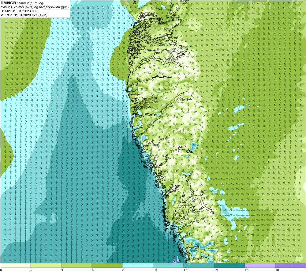The width and height of the screenshot is (306, 272).
Task: Click the legend scale value 10
Action: pyautogui.click(x=155, y=270)
